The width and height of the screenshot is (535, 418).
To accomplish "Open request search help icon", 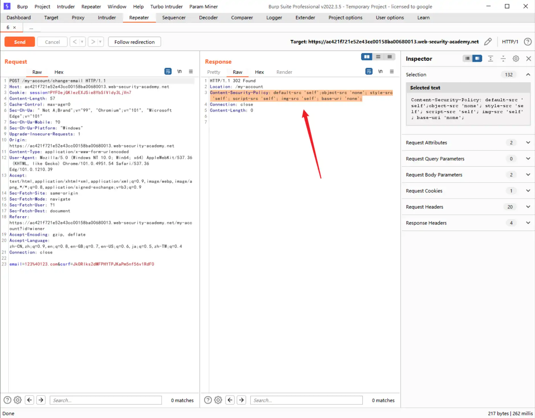I will point(7,400).
